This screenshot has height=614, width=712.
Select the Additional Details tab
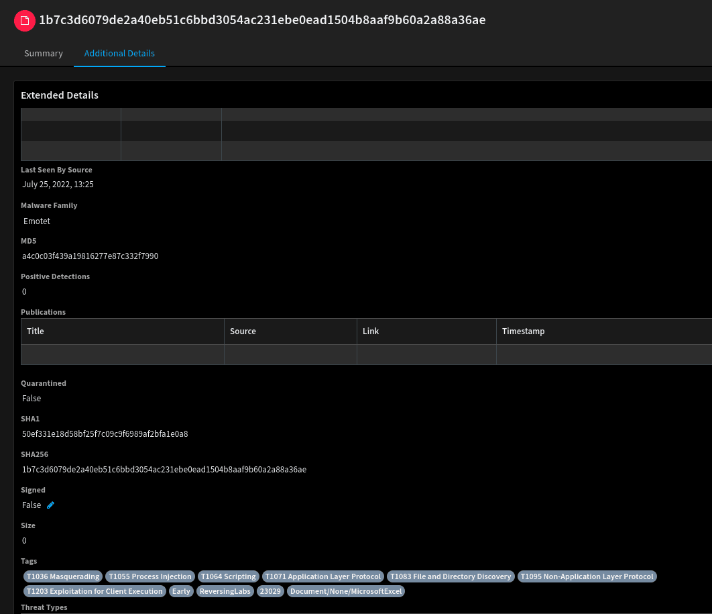119,53
